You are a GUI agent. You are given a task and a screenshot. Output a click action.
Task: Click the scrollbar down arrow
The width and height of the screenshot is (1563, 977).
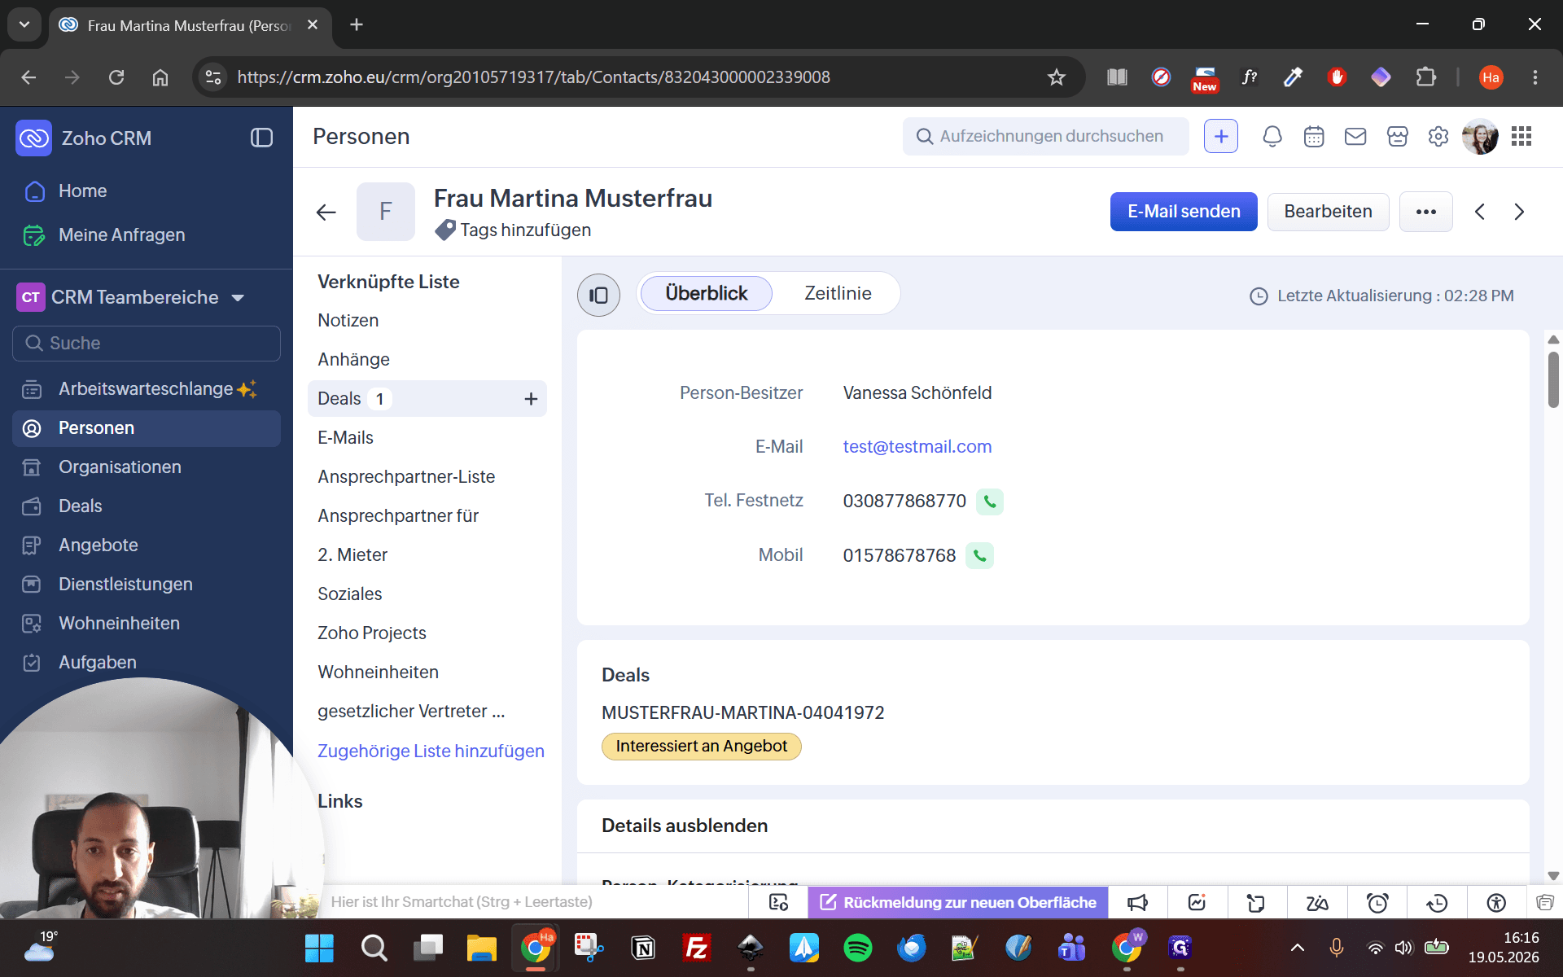coord(1553,876)
